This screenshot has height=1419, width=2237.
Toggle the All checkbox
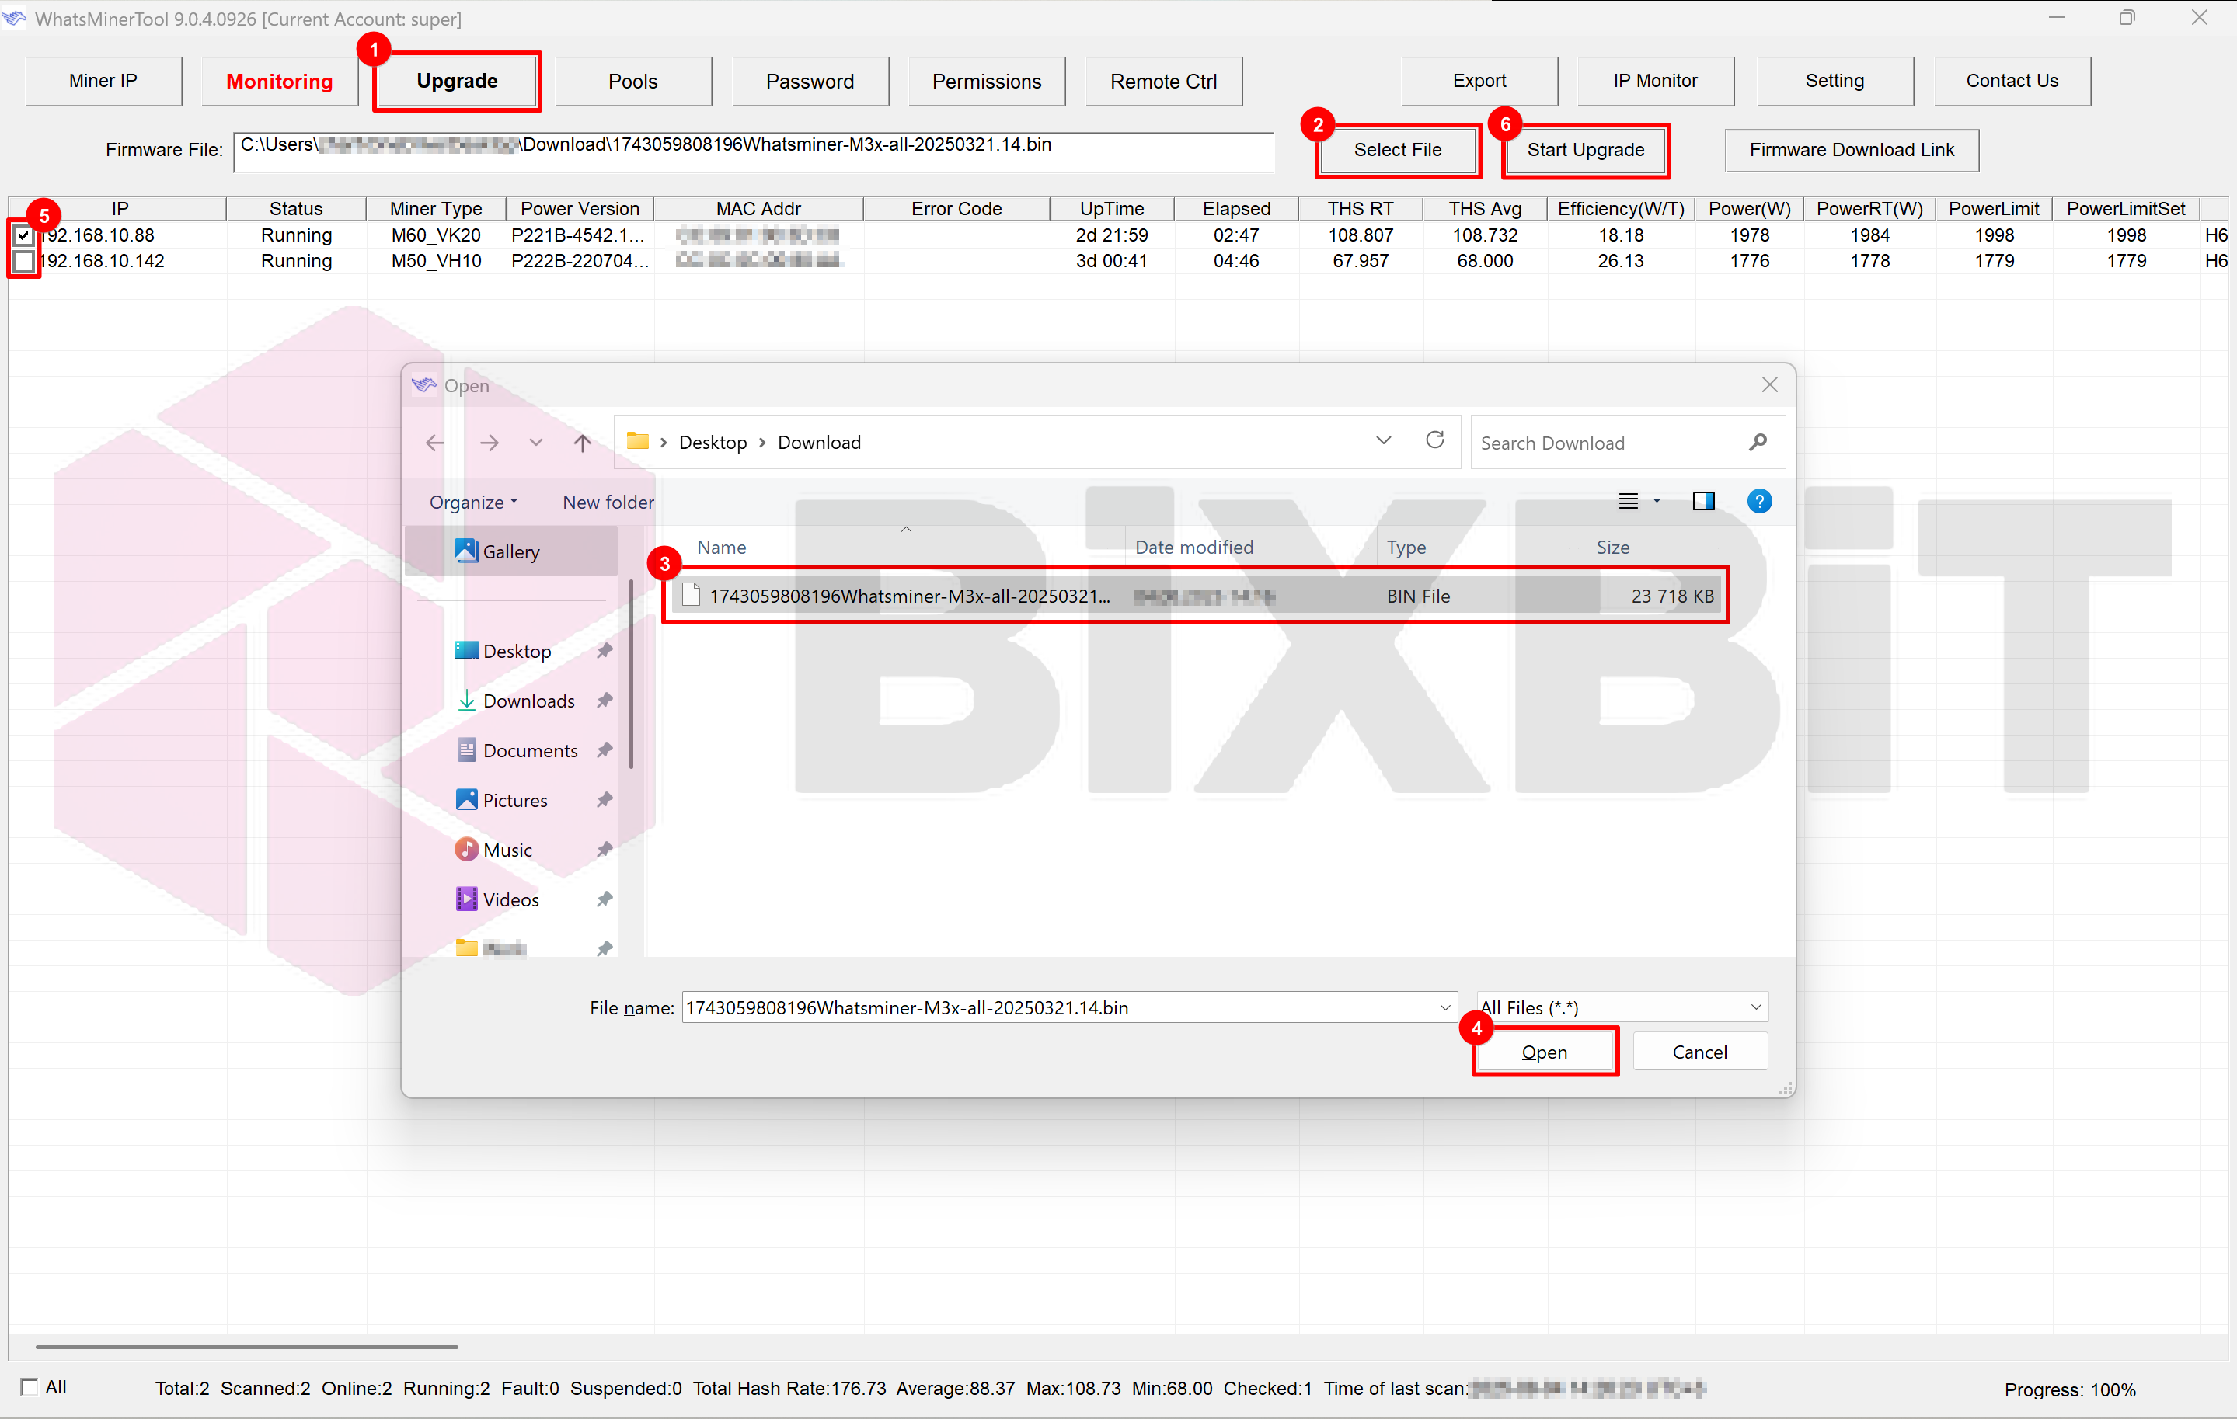[29, 1387]
